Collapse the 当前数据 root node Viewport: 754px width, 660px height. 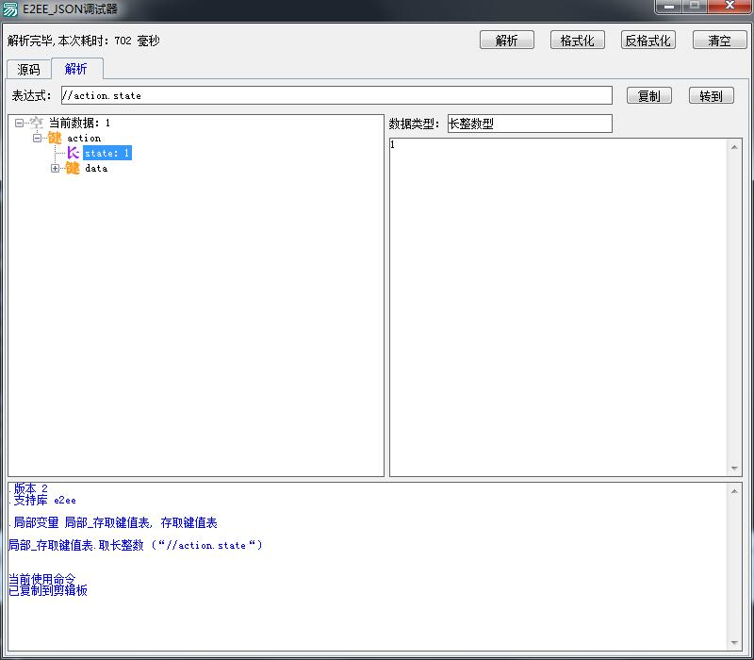(x=19, y=124)
